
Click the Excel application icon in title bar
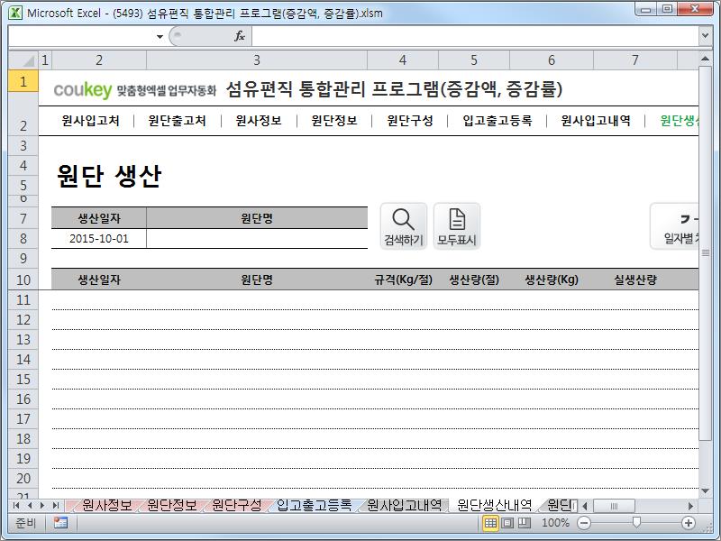[15, 13]
